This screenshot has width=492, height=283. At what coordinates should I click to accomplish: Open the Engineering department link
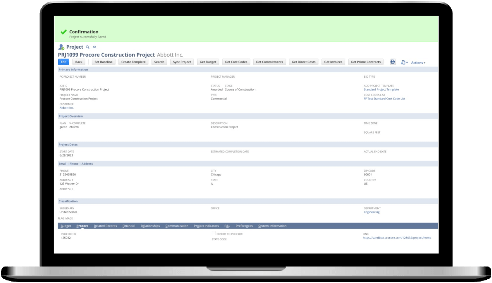click(x=371, y=212)
